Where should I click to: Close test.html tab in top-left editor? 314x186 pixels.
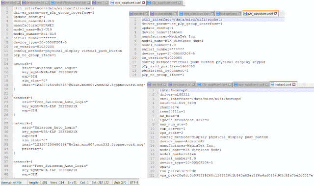click(x=18, y=2)
